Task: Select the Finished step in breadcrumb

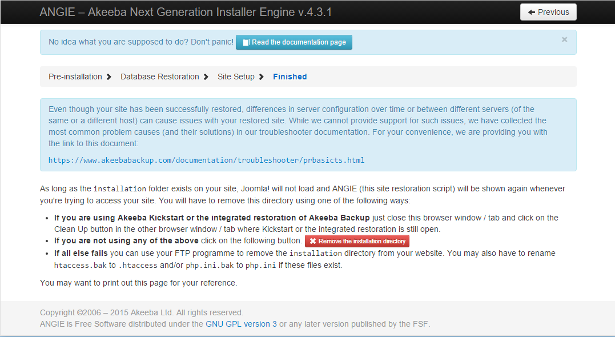Action: 290,77
